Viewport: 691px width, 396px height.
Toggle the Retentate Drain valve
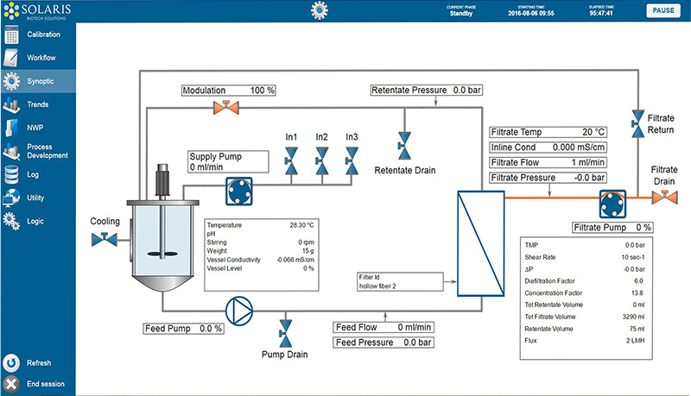[404, 146]
